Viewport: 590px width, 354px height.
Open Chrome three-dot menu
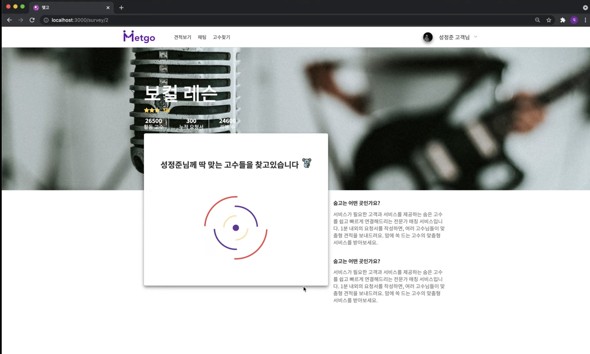[x=585, y=20]
